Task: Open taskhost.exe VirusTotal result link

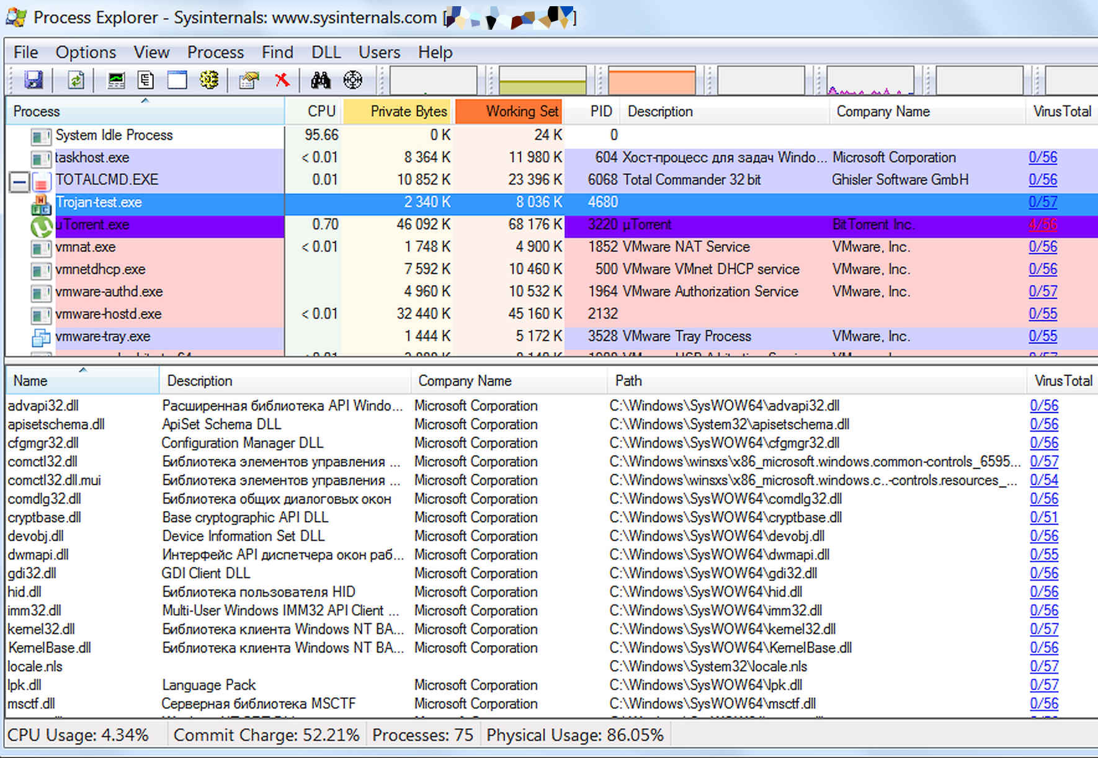Action: click(1043, 158)
